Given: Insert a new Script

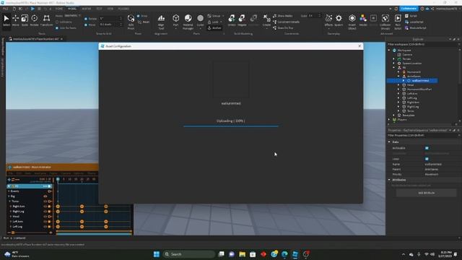Looking at the screenshot, I should pyautogui.click(x=411, y=16).
